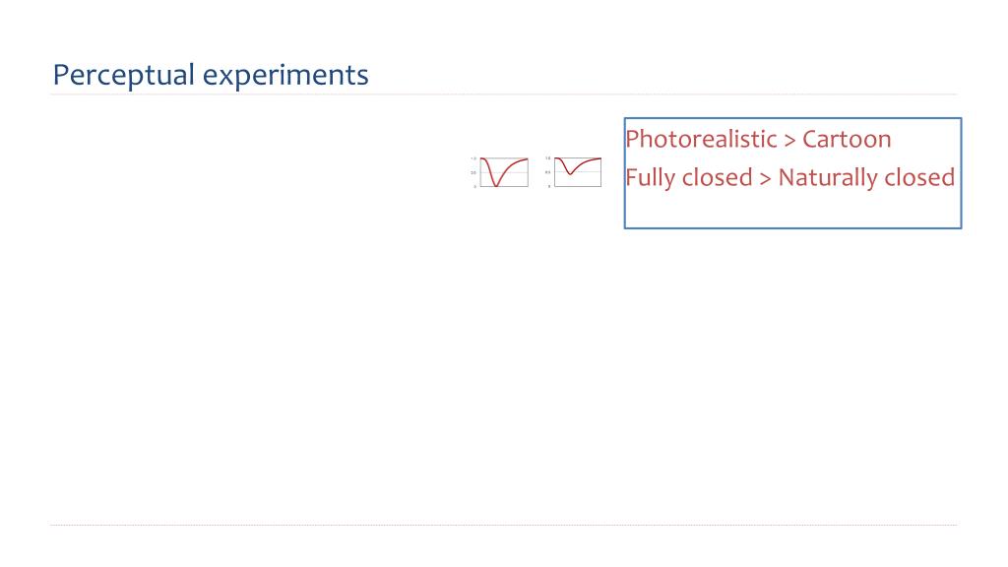This screenshot has height=567, width=1008.
Task: Click the word Photorealistic
Action: [701, 140]
